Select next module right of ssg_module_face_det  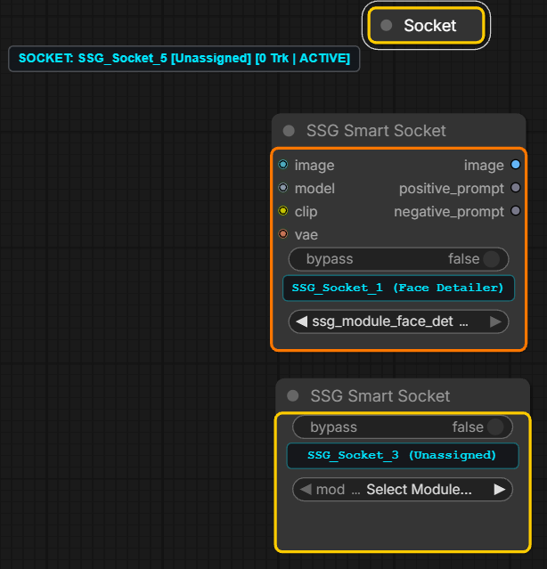(496, 321)
